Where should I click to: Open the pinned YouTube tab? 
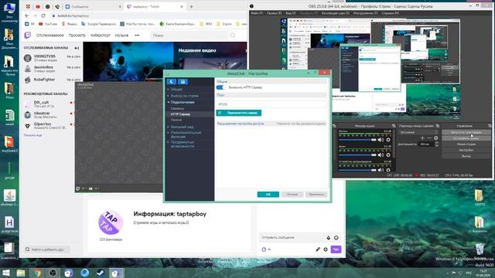tap(38, 6)
